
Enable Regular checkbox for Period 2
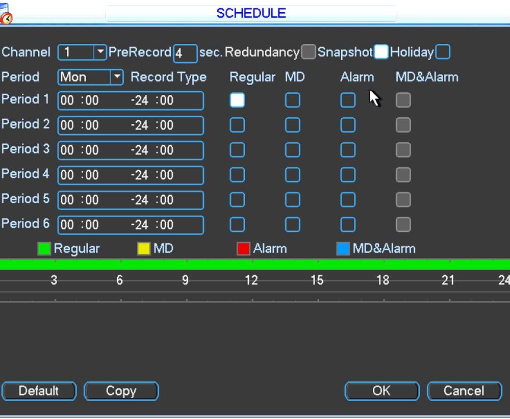237,125
